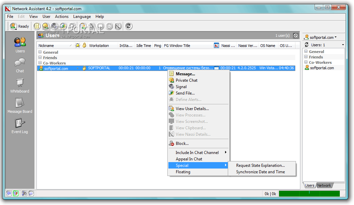
Task: Click the Nassi window icon column header
Action: click(x=216, y=46)
